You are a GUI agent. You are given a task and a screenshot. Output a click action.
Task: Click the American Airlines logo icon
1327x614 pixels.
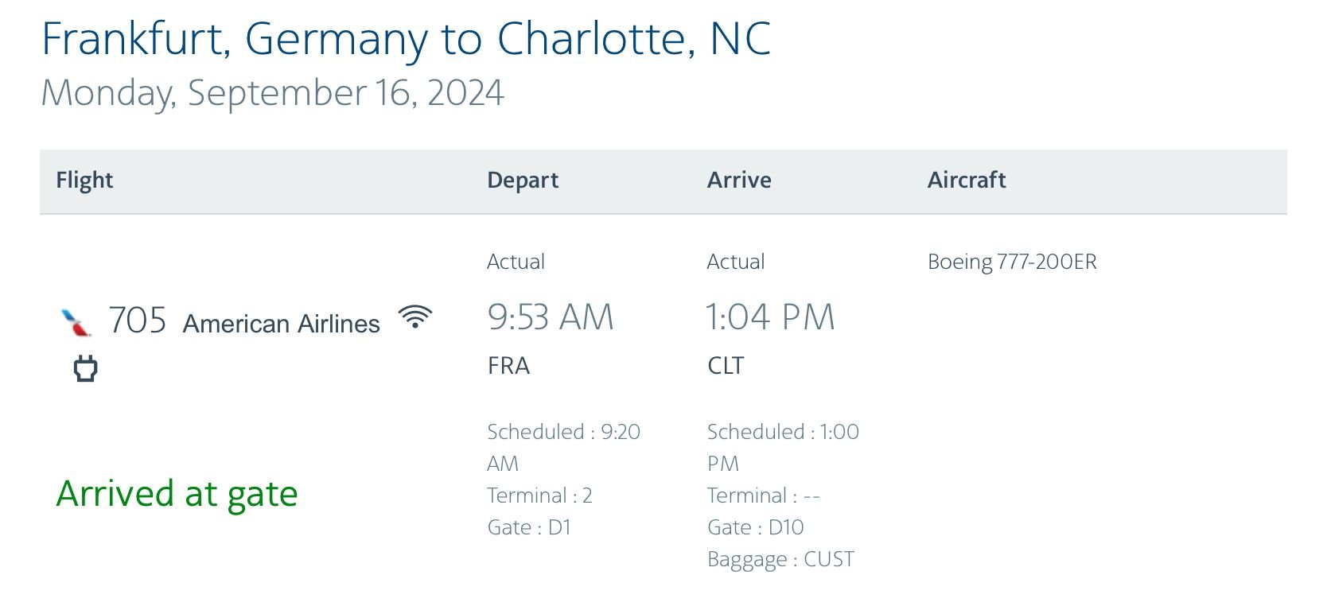(x=76, y=322)
